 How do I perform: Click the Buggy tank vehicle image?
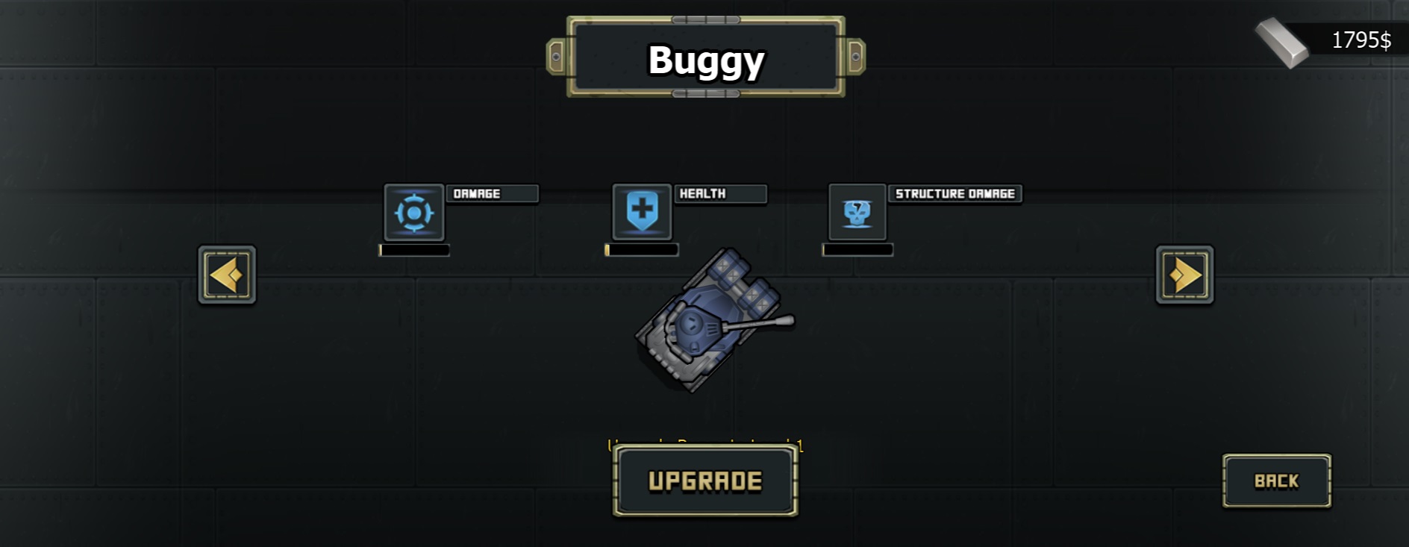click(713, 320)
